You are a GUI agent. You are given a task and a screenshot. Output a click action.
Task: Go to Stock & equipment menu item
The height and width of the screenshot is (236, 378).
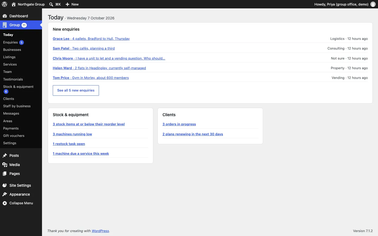tap(18, 87)
